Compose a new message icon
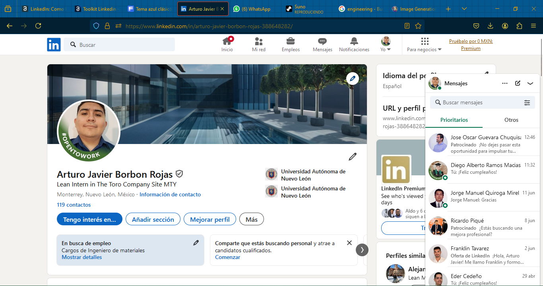543x286 pixels. 518,83
